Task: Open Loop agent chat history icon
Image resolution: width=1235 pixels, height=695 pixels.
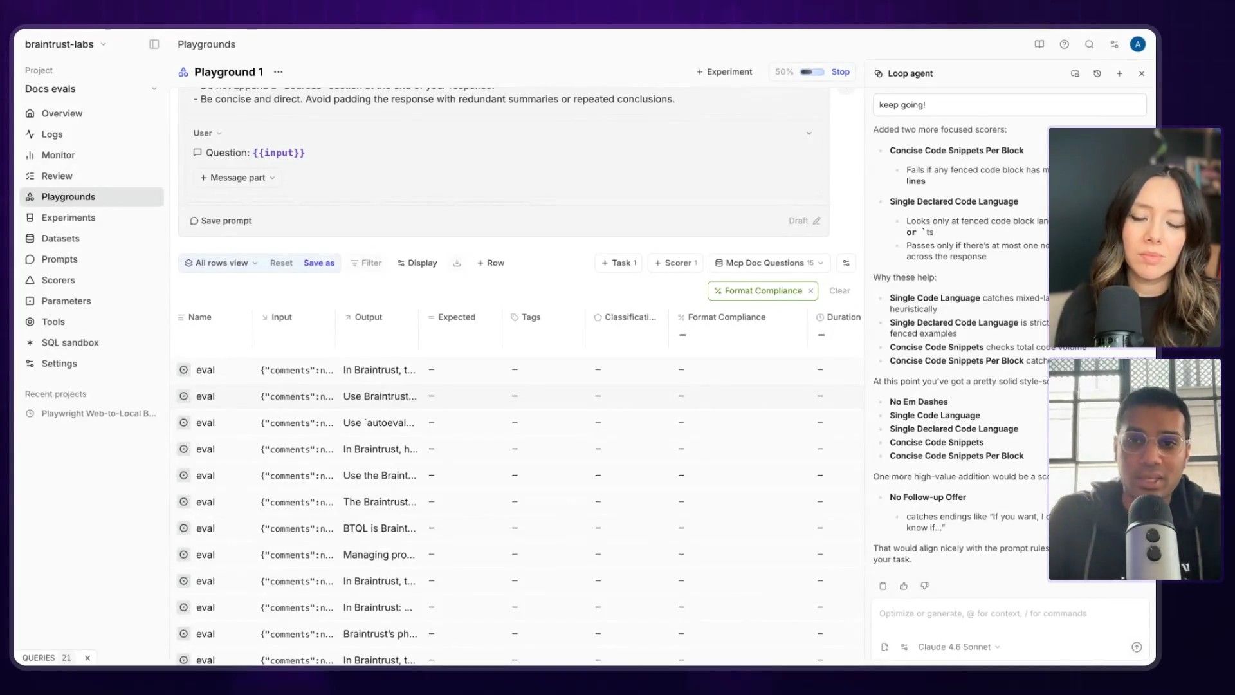Action: click(1097, 73)
